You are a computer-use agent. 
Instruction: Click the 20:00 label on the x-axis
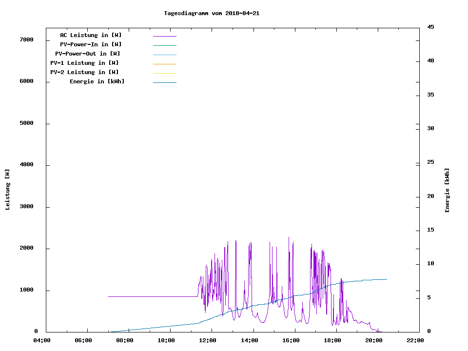[373, 340]
